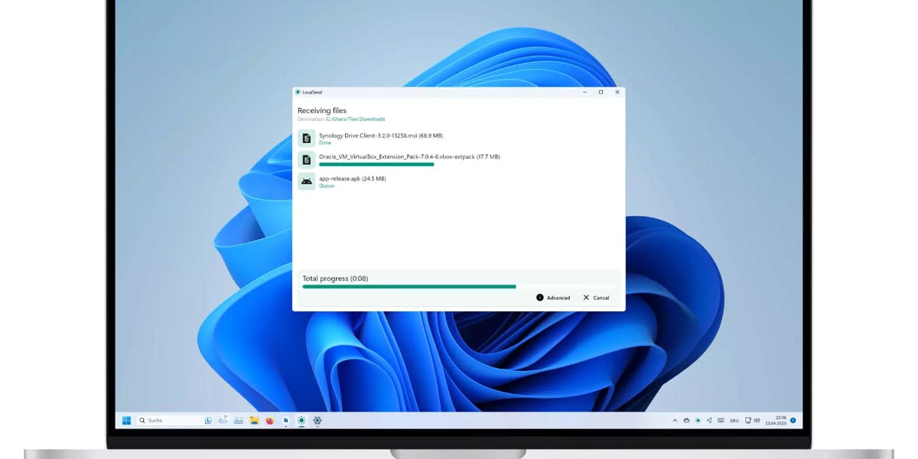
Task: Click the volume speaker tray icon
Action: (x=757, y=420)
